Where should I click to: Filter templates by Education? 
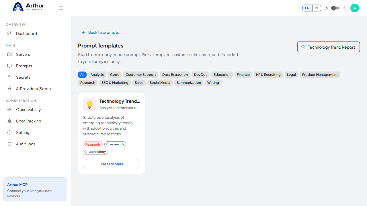222,75
